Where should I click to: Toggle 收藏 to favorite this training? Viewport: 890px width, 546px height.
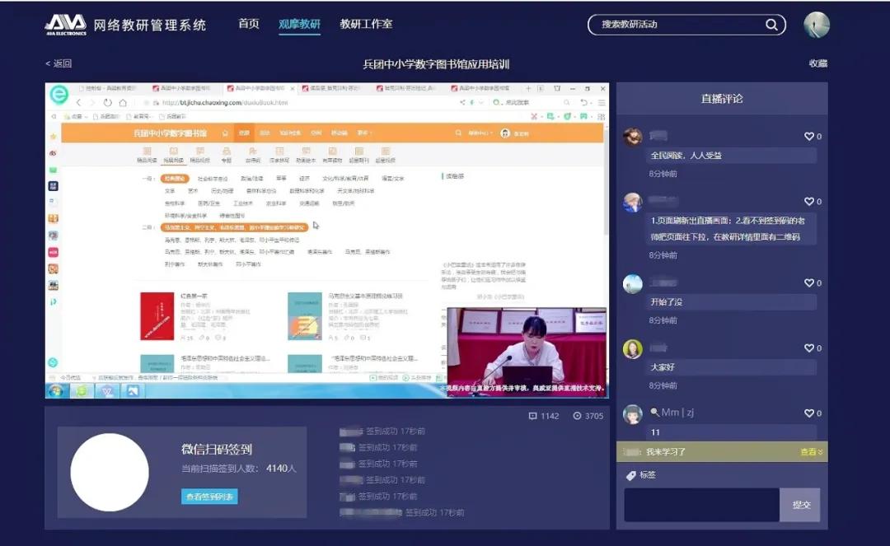point(817,62)
